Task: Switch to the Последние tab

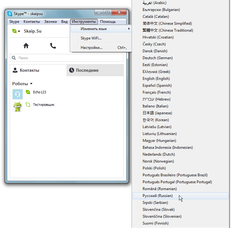Action: pos(95,70)
